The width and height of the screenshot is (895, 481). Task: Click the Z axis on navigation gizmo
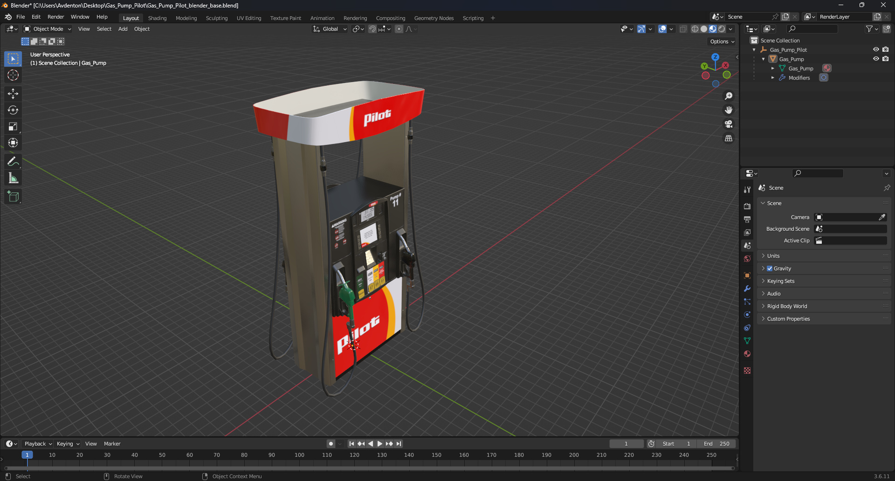715,57
